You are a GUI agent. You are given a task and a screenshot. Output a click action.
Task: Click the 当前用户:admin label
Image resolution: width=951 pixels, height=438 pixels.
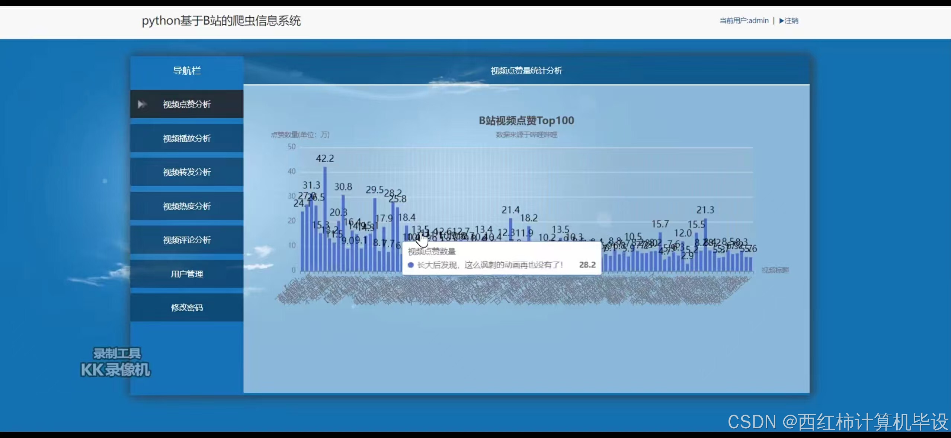click(744, 21)
